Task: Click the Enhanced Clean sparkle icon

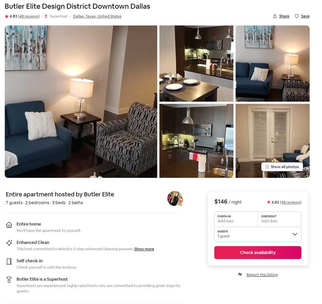Action: tap(9, 243)
